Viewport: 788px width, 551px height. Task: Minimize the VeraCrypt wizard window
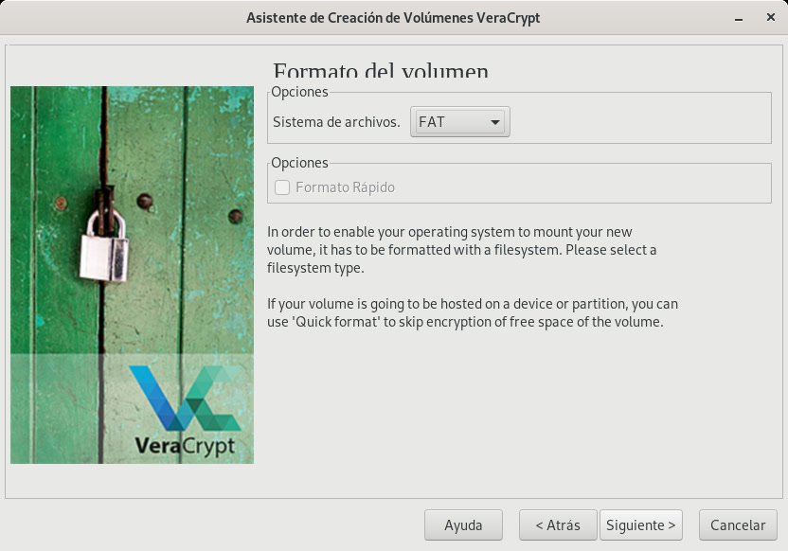737,18
